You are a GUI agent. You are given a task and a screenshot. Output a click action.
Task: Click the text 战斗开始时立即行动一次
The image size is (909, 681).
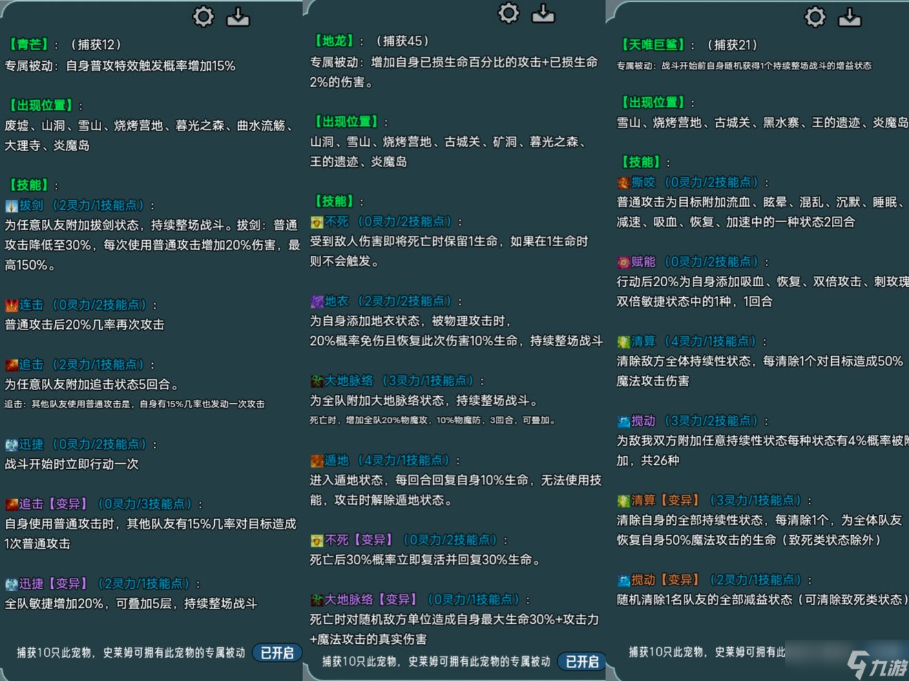coord(72,464)
